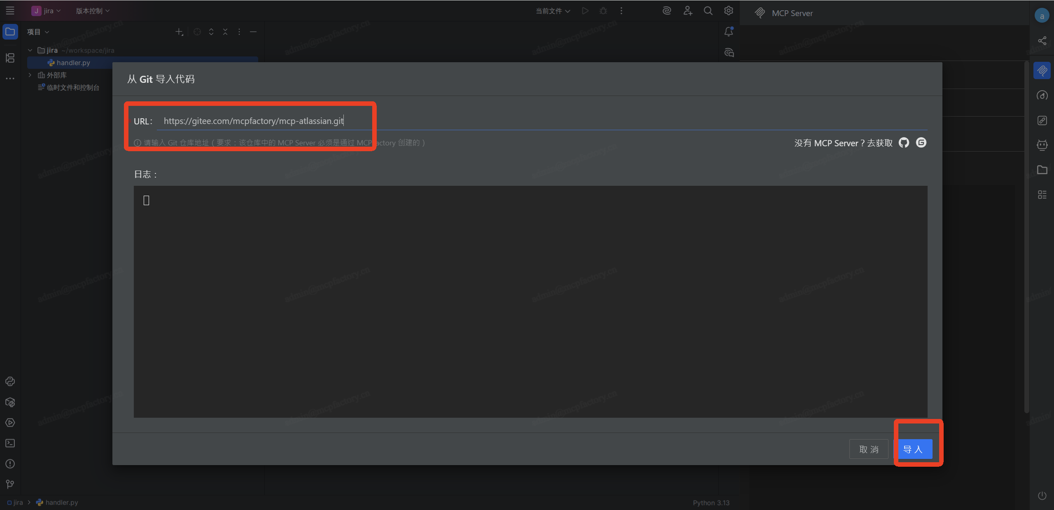
Task: Click the notifications bell icon
Action: click(x=729, y=32)
